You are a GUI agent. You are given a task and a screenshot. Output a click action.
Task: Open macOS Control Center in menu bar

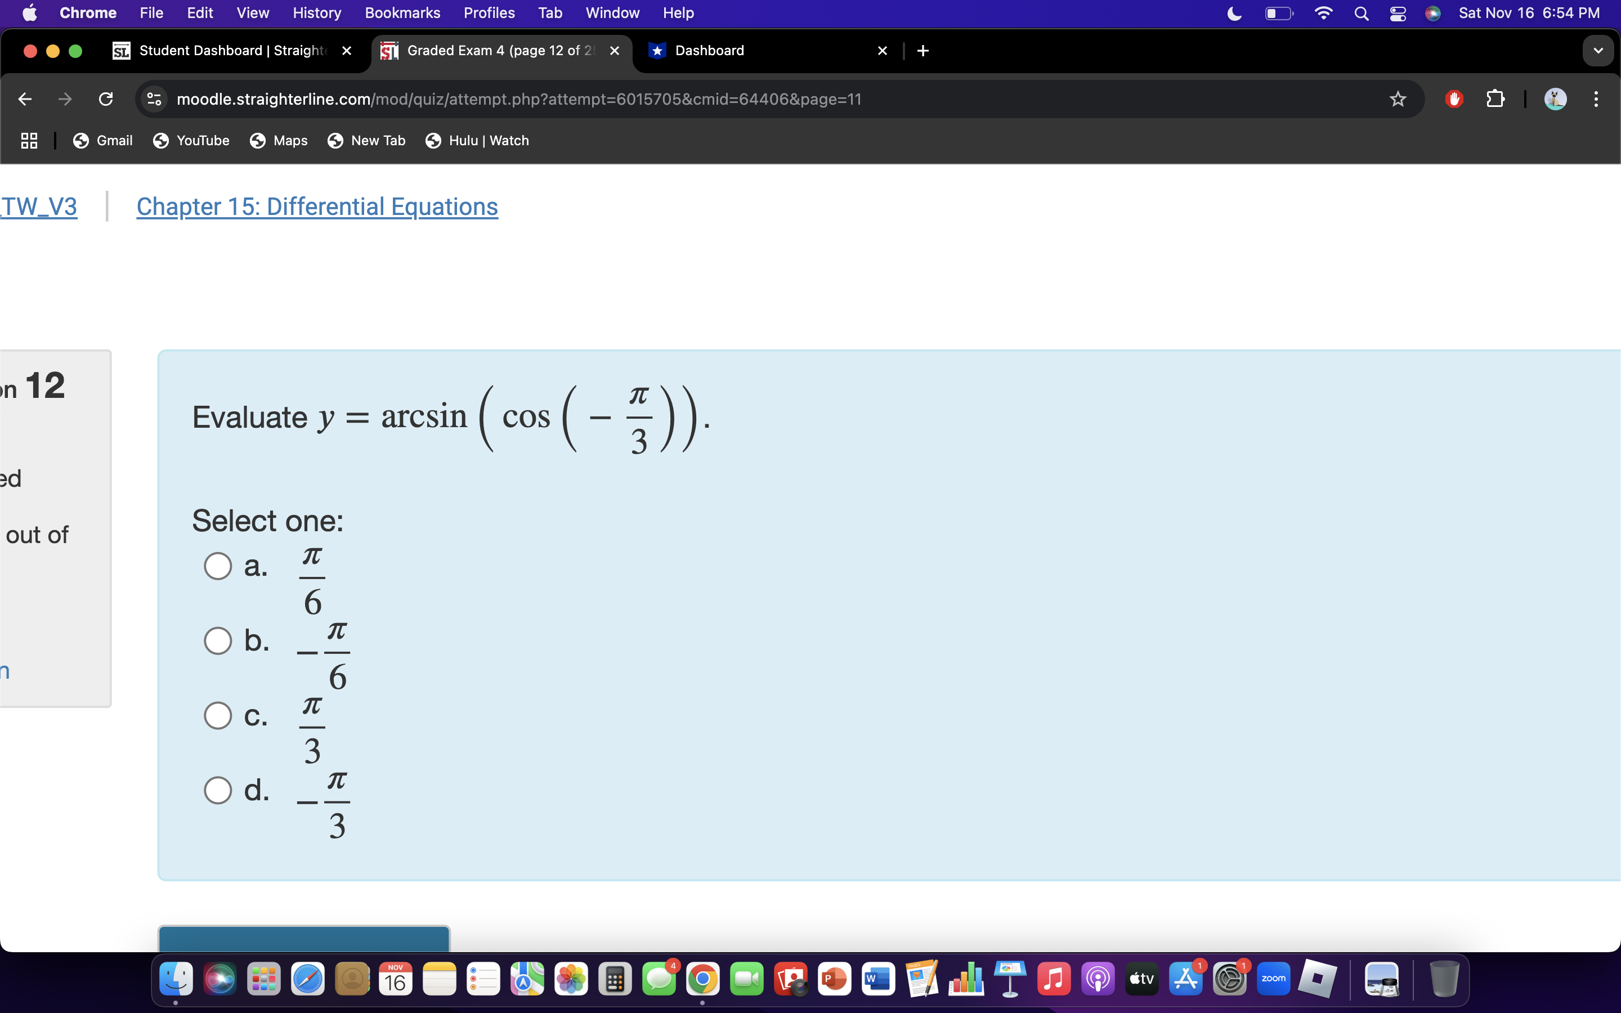click(1398, 14)
